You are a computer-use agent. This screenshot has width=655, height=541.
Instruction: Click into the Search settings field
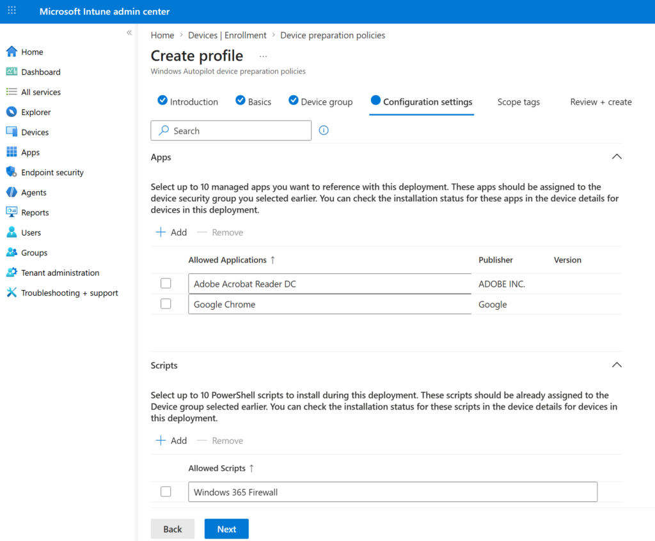point(237,131)
